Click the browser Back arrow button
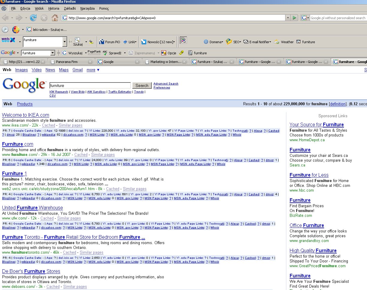 point(5,18)
